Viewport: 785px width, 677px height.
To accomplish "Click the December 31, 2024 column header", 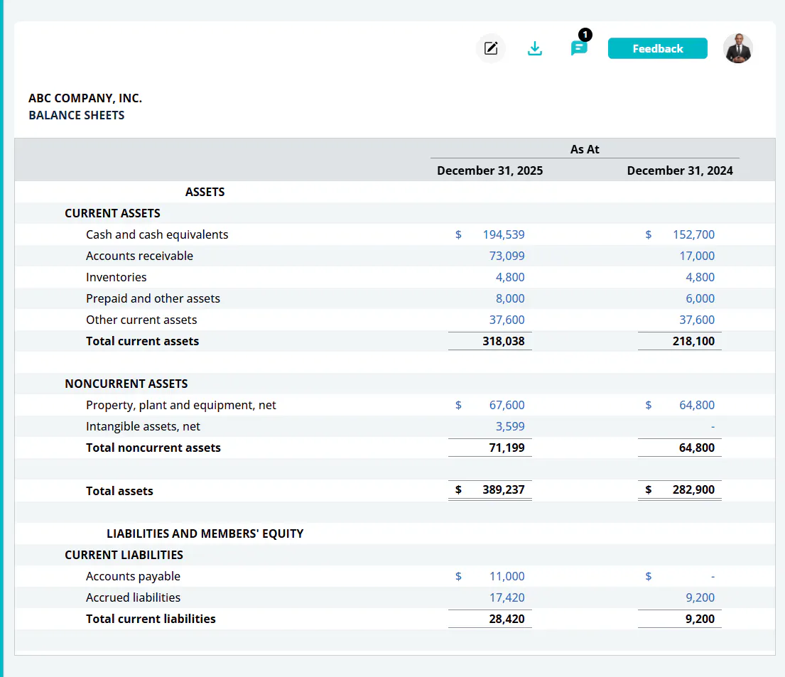I will 679,170.
